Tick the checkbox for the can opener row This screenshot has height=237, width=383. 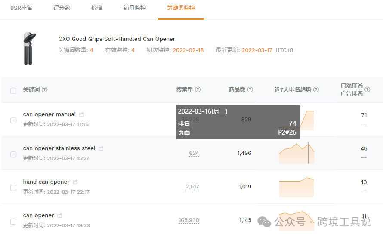13,222
